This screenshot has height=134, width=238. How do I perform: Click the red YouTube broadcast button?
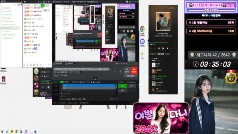[134, 70]
